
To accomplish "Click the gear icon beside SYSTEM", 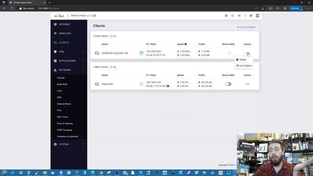I will [x=55, y=144].
